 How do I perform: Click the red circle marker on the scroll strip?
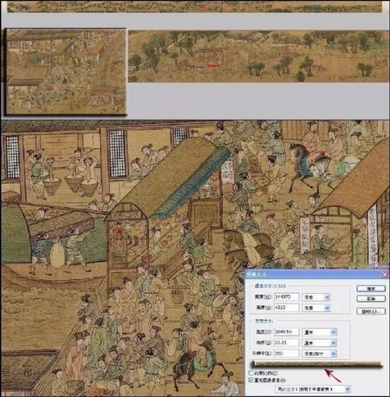coord(215,58)
